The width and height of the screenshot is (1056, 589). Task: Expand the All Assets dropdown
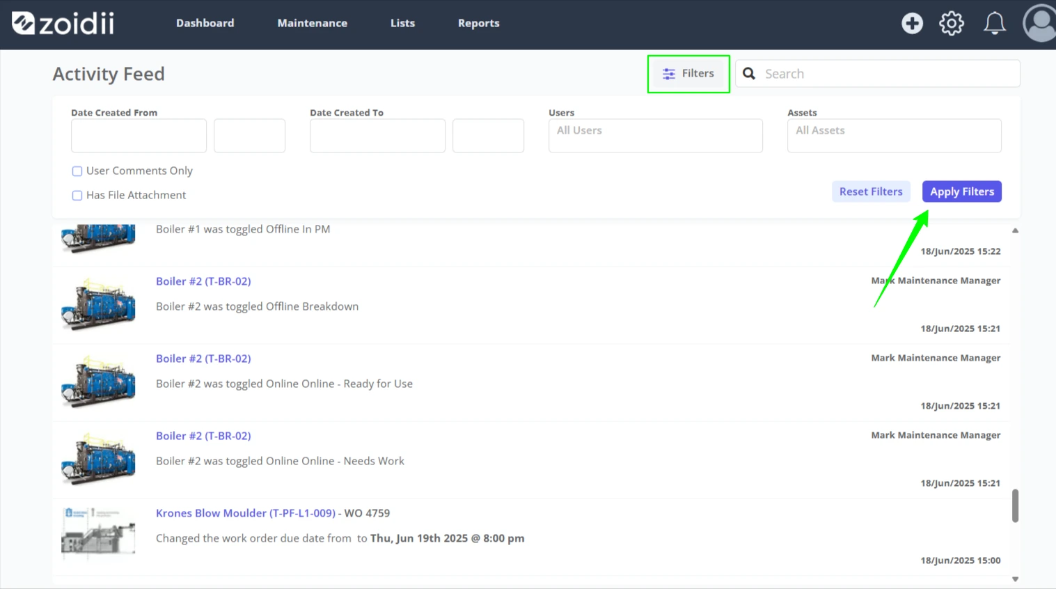pos(895,136)
